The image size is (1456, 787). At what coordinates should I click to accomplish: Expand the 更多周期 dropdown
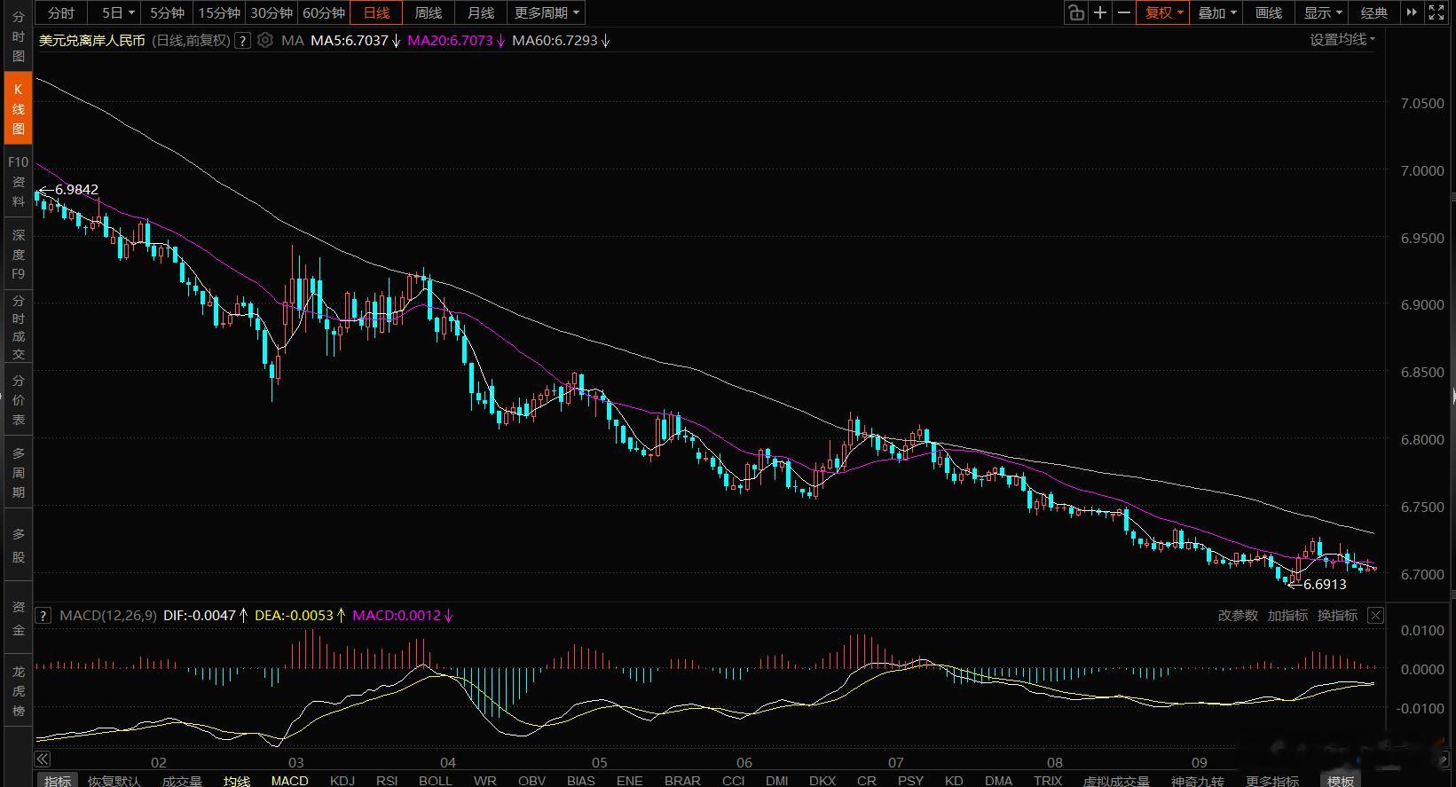click(547, 12)
